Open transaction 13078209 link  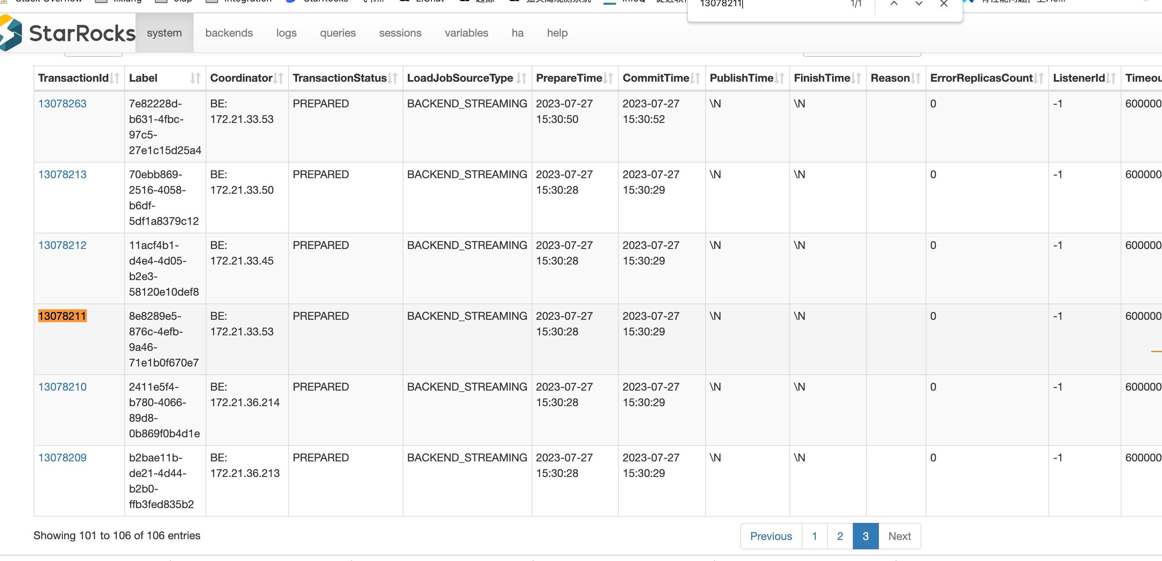tap(62, 458)
